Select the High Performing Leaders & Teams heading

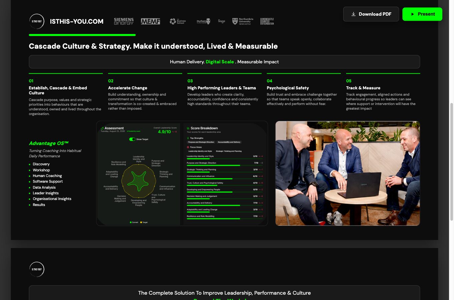pos(222,88)
